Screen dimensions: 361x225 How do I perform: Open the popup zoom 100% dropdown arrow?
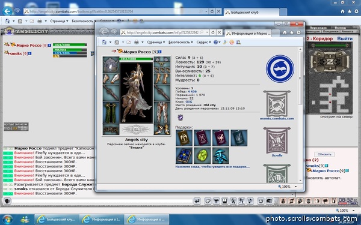point(296,187)
